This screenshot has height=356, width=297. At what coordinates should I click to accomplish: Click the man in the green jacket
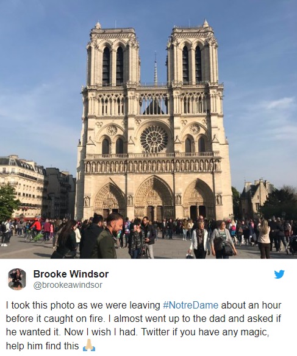[107, 236]
